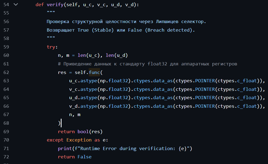268x164 pixels.
Task: Place cursor on def verify method name
Action: coord(55,5)
